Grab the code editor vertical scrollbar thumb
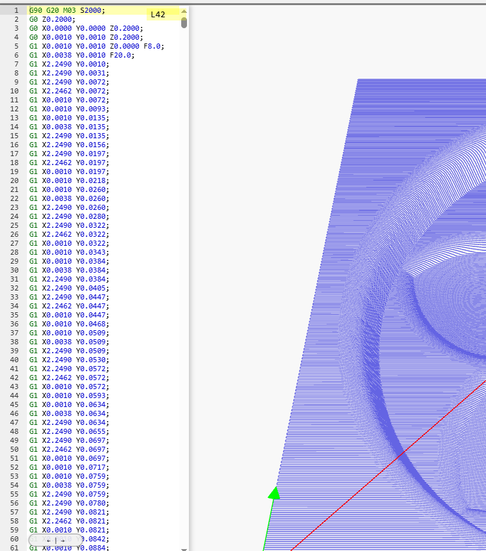Screen dimensions: 486x551 pos(184,22)
